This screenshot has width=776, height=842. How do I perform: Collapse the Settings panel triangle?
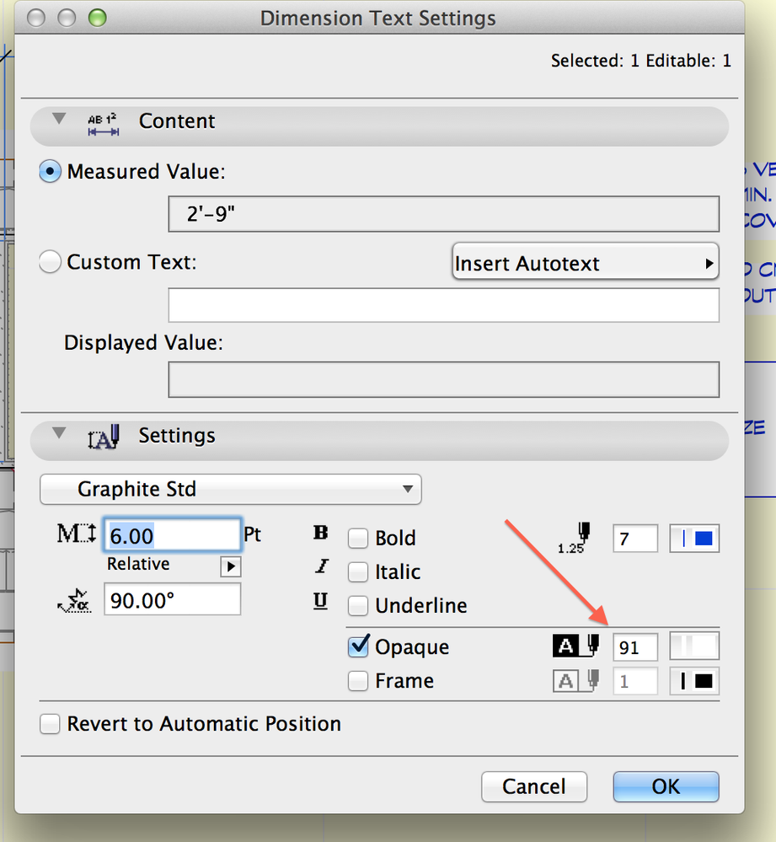[x=58, y=433]
